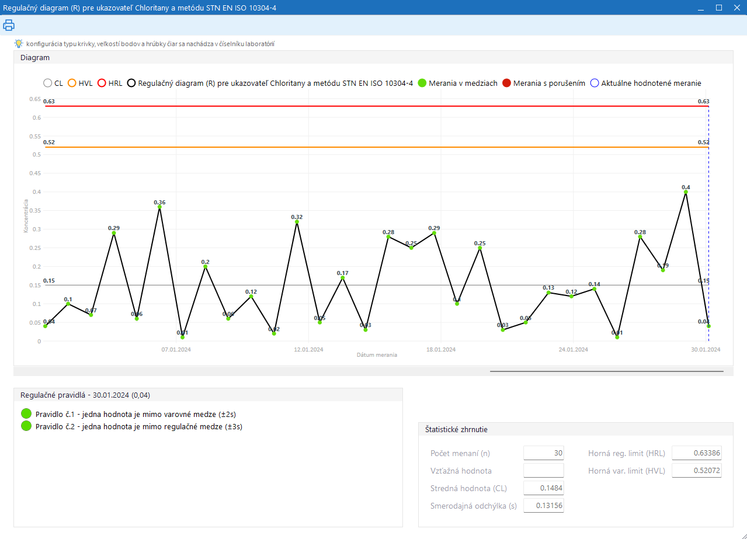Toggle the red HRL legend series
The height and width of the screenshot is (539, 747).
[x=102, y=84]
